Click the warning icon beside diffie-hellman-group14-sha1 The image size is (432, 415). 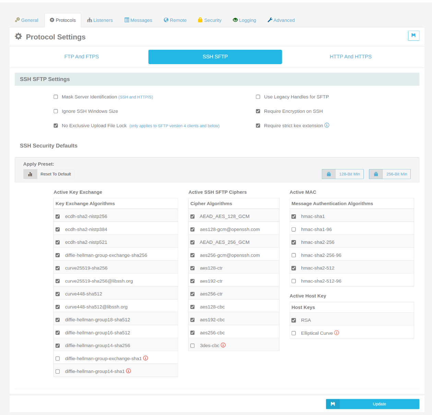coord(128,371)
